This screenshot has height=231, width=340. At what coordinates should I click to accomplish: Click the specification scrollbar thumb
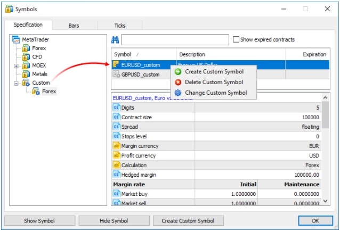[325, 115]
